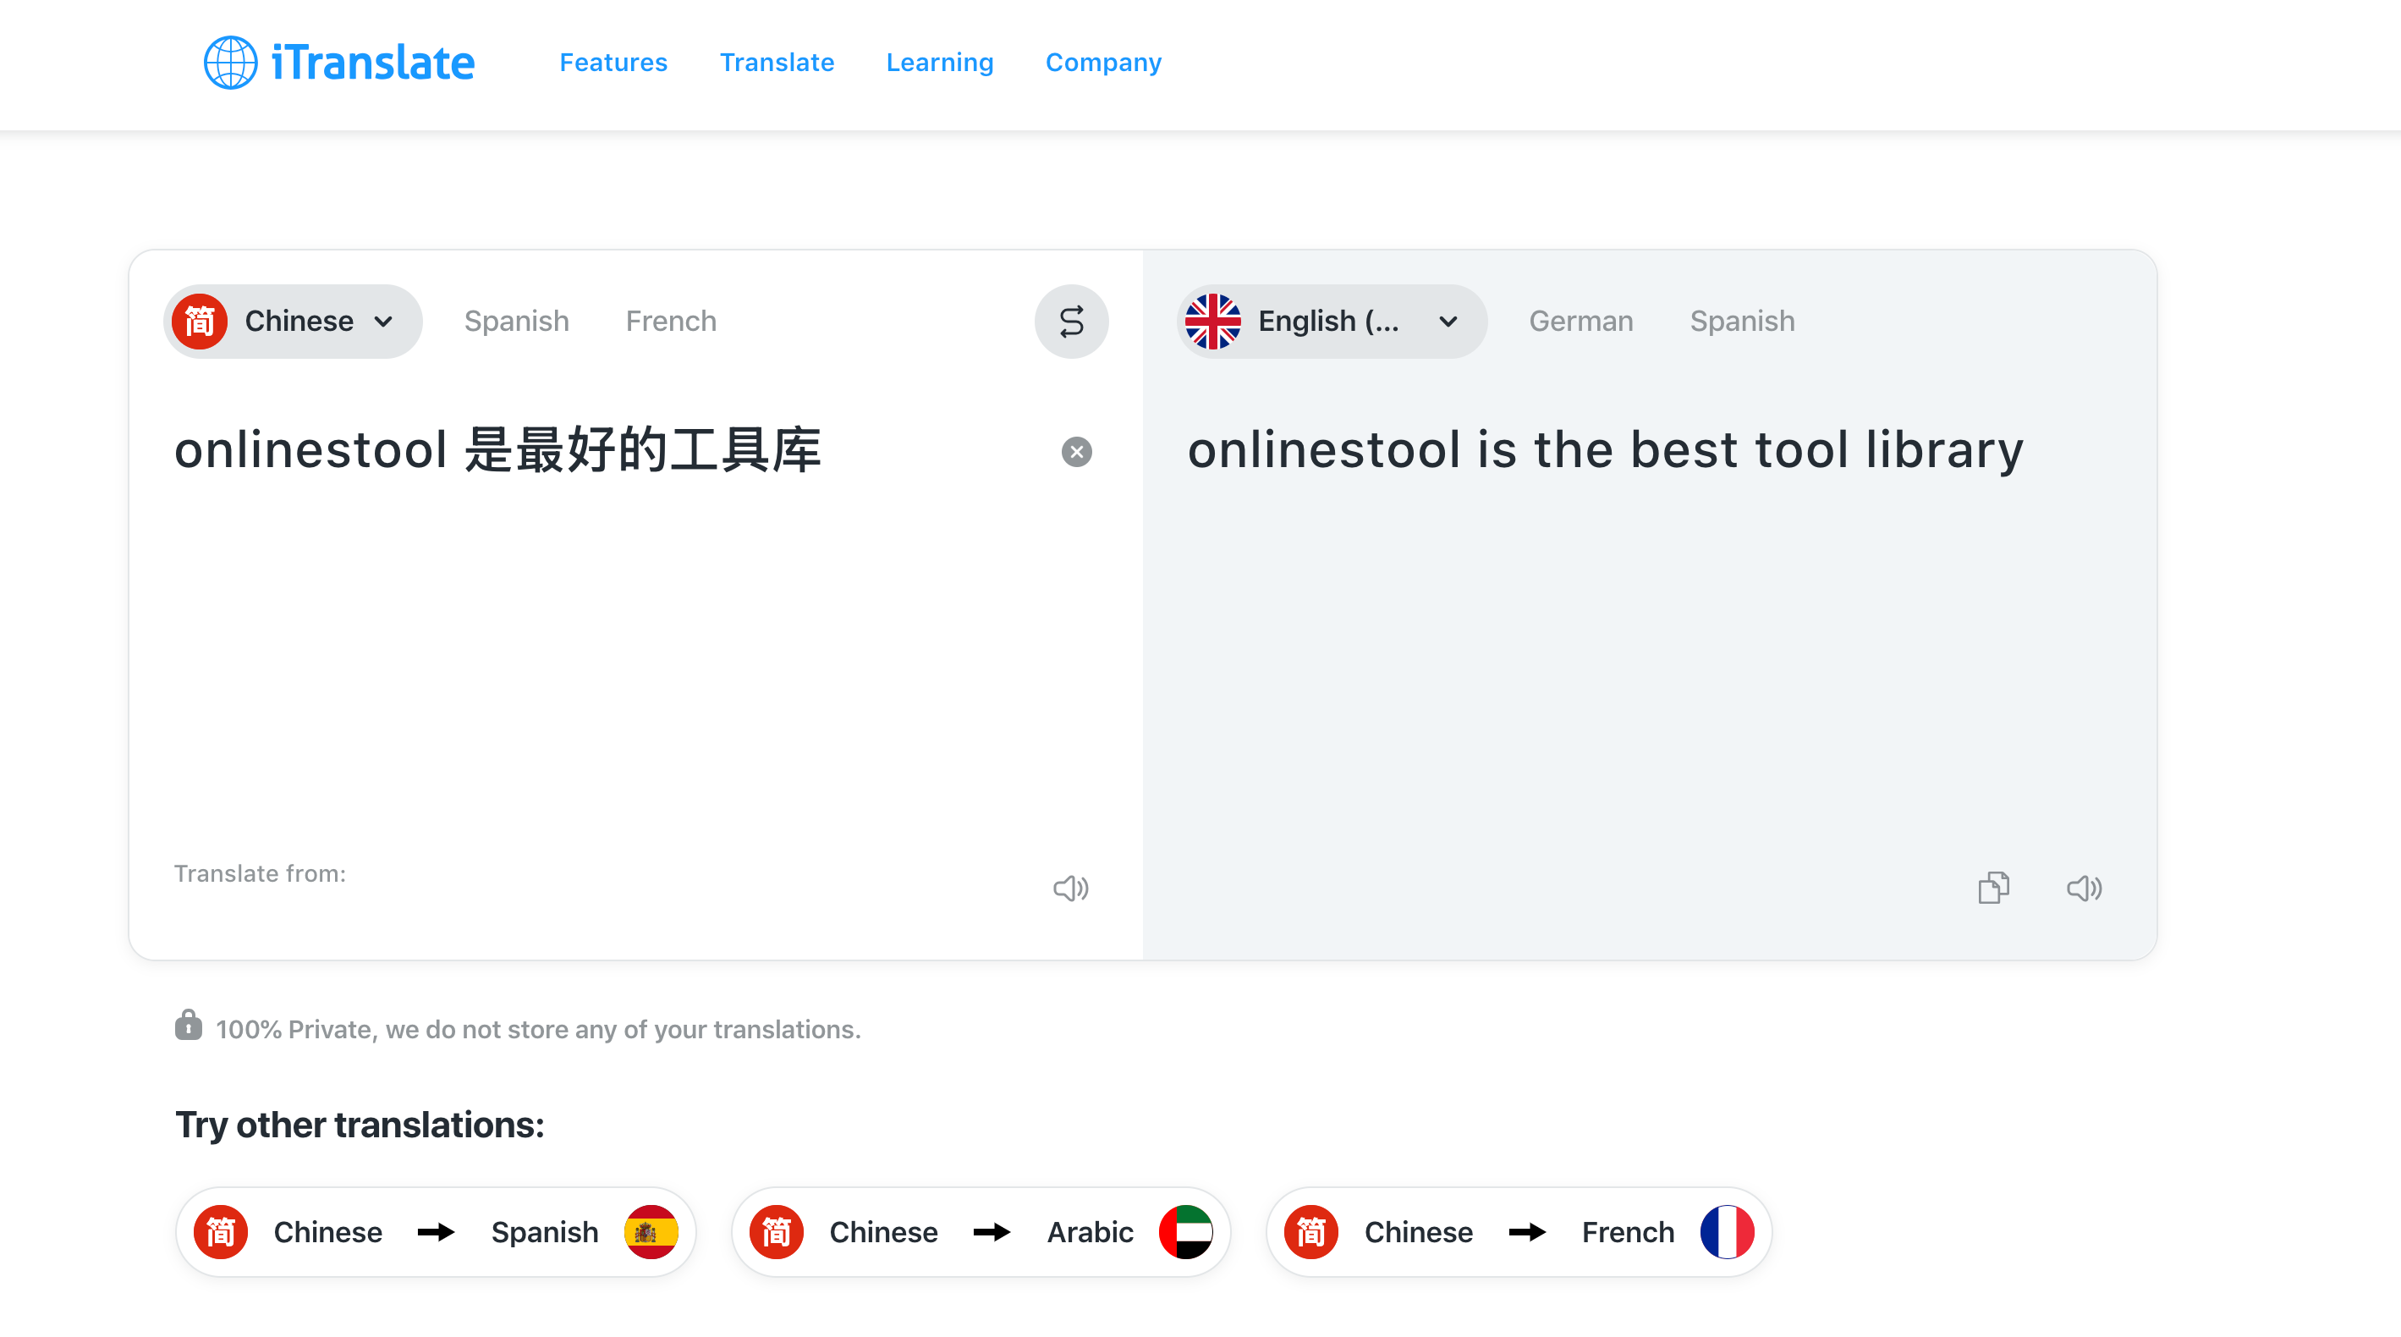Select Spanish as target language

[1742, 322]
